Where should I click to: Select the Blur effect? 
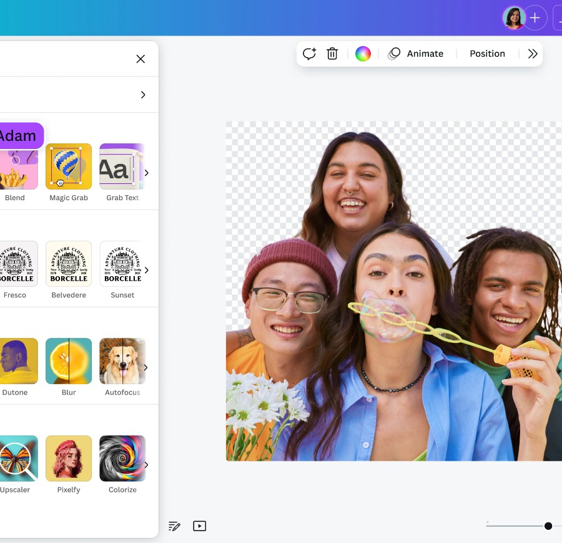click(x=69, y=361)
